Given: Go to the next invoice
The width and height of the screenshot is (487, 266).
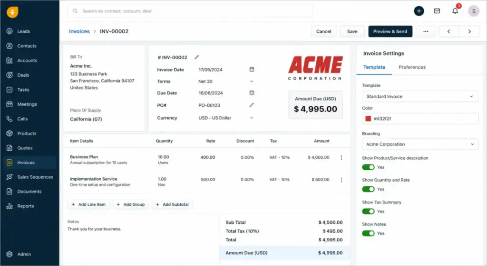Looking at the screenshot, I should (469, 31).
